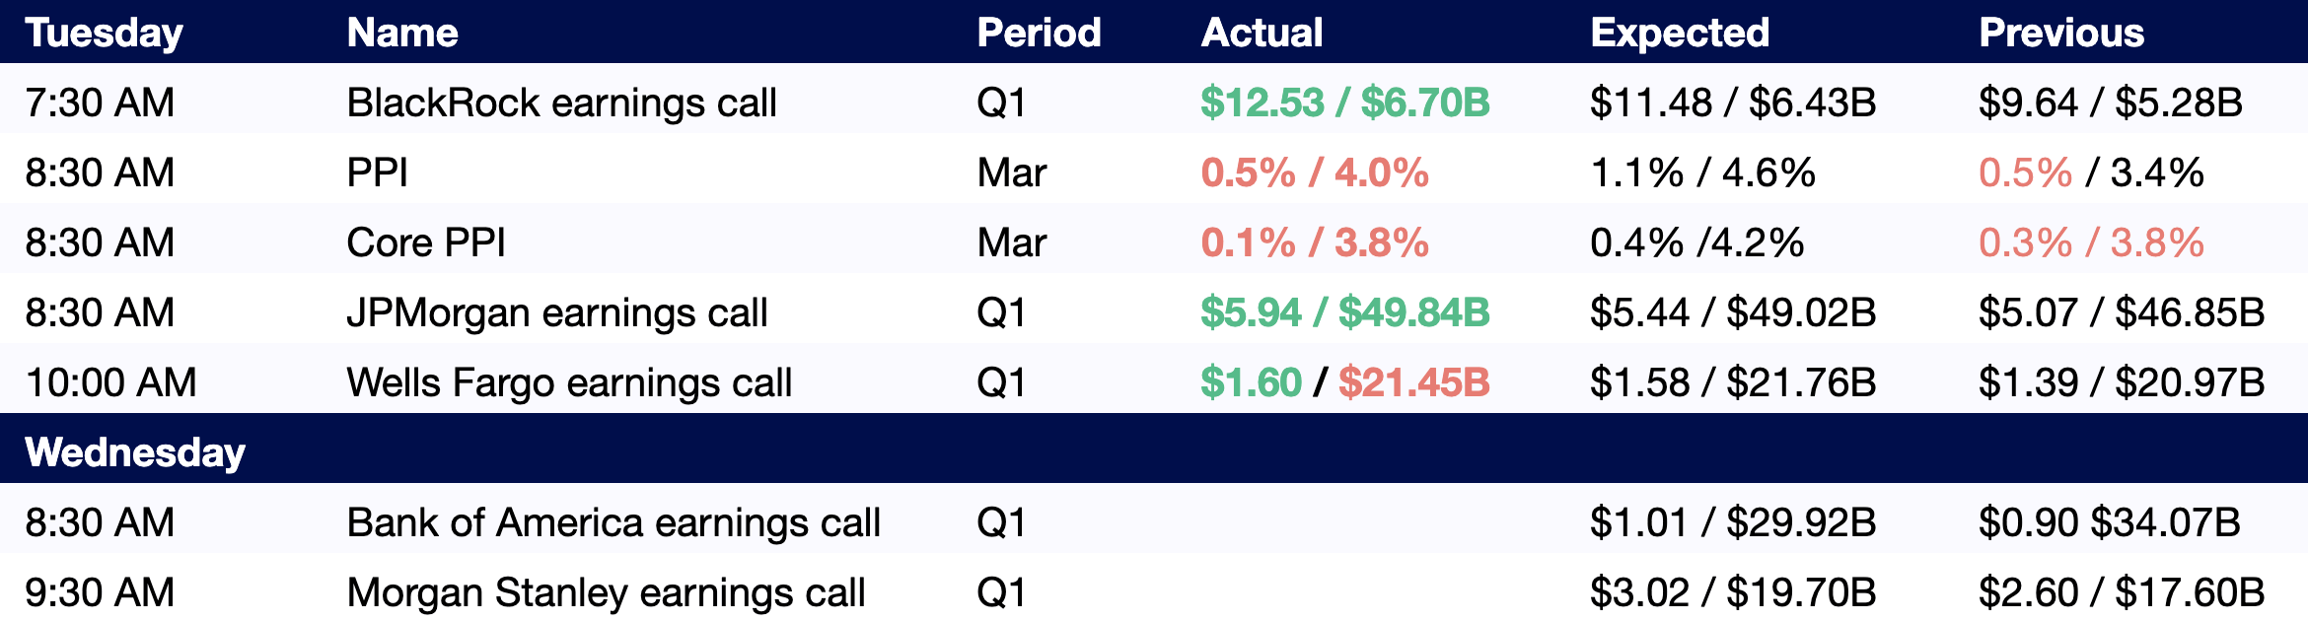
Task: Click the Period column header
Action: point(1039,33)
